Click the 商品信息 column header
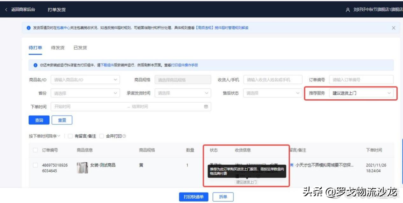The width and height of the screenshot is (403, 203). (85, 150)
